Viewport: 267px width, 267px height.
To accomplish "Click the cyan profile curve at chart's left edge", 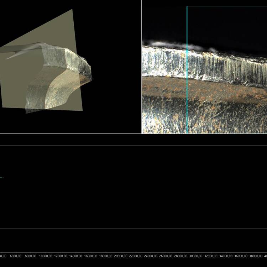I will [x=2, y=177].
